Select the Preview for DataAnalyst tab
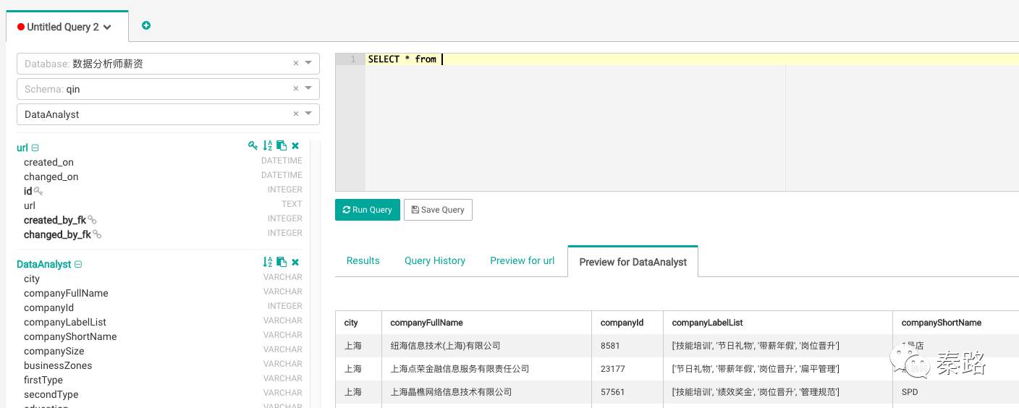Image resolution: width=1019 pixels, height=408 pixels. (x=633, y=261)
